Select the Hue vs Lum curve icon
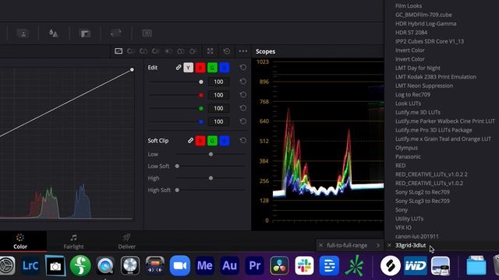 coord(156,51)
